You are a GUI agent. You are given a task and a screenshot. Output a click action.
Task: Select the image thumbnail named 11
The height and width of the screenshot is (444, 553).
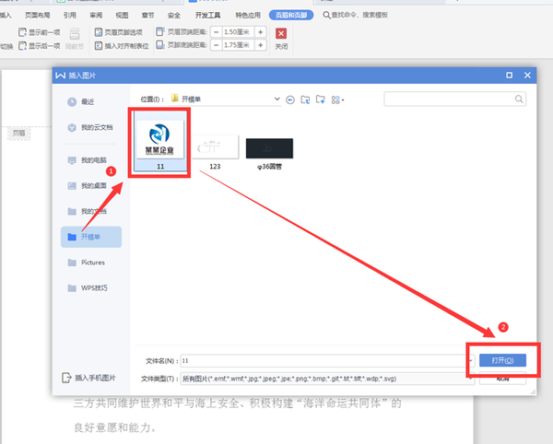pos(160,143)
